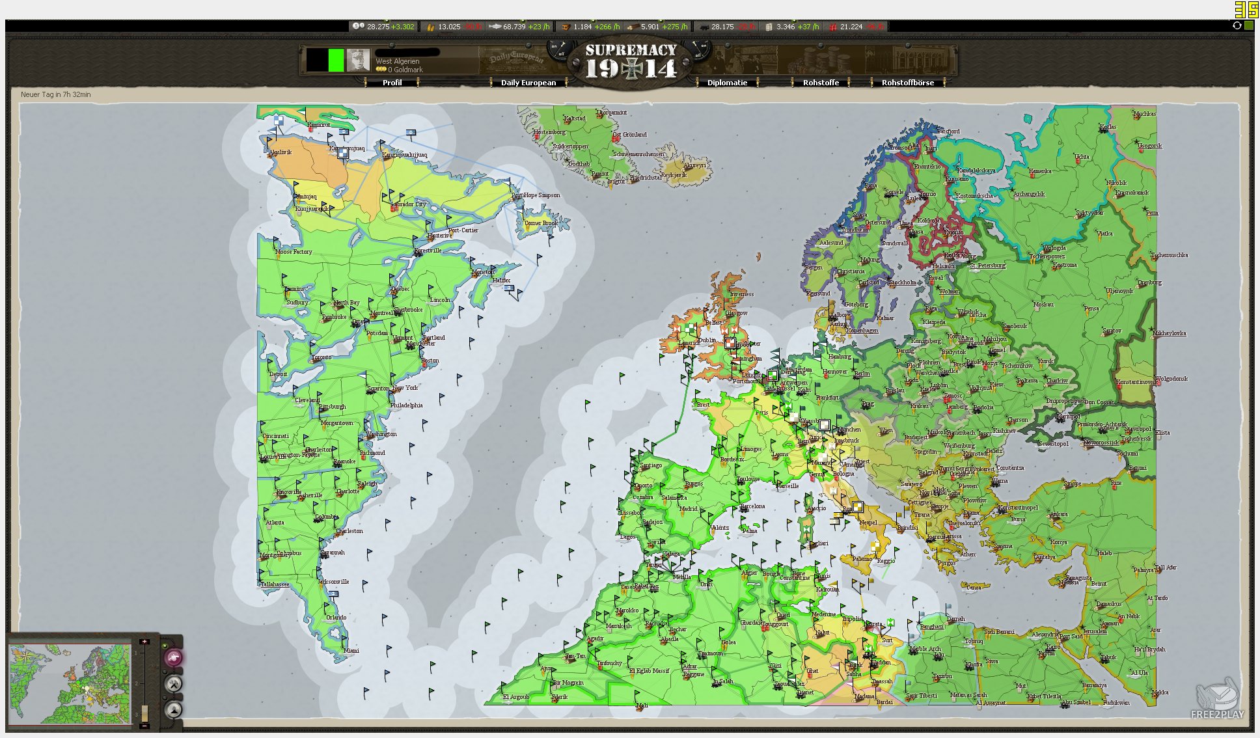Viewport: 1260px width, 738px height.
Task: Open the Rohstoffe menu
Action: pos(821,83)
